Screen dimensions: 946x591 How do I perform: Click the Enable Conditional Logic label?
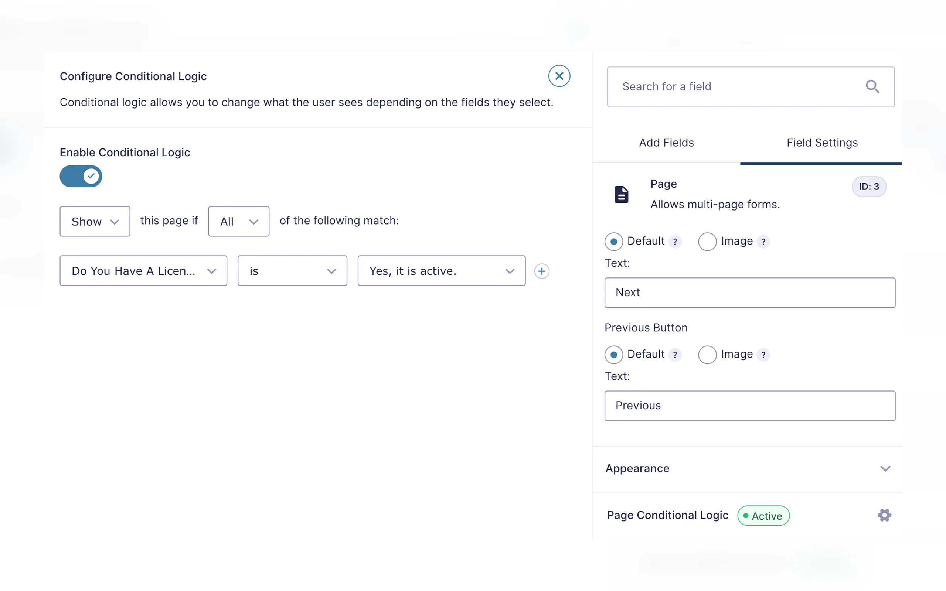[125, 153]
